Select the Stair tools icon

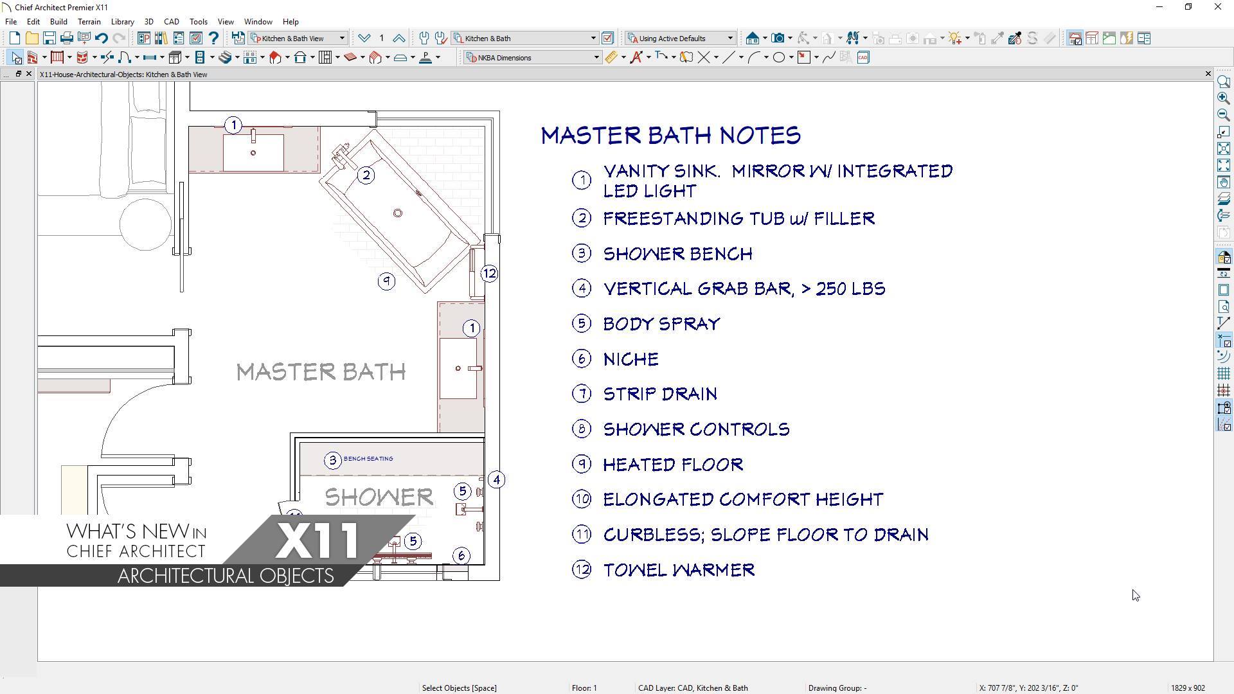click(225, 58)
